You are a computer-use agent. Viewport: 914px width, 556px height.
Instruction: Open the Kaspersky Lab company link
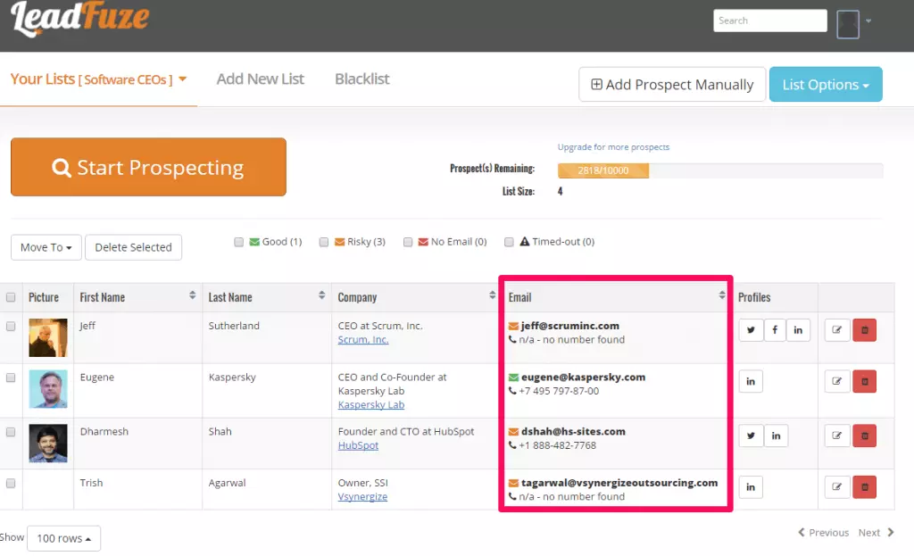click(370, 404)
